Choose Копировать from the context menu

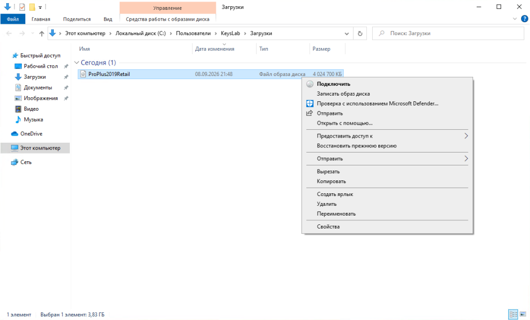387,181
